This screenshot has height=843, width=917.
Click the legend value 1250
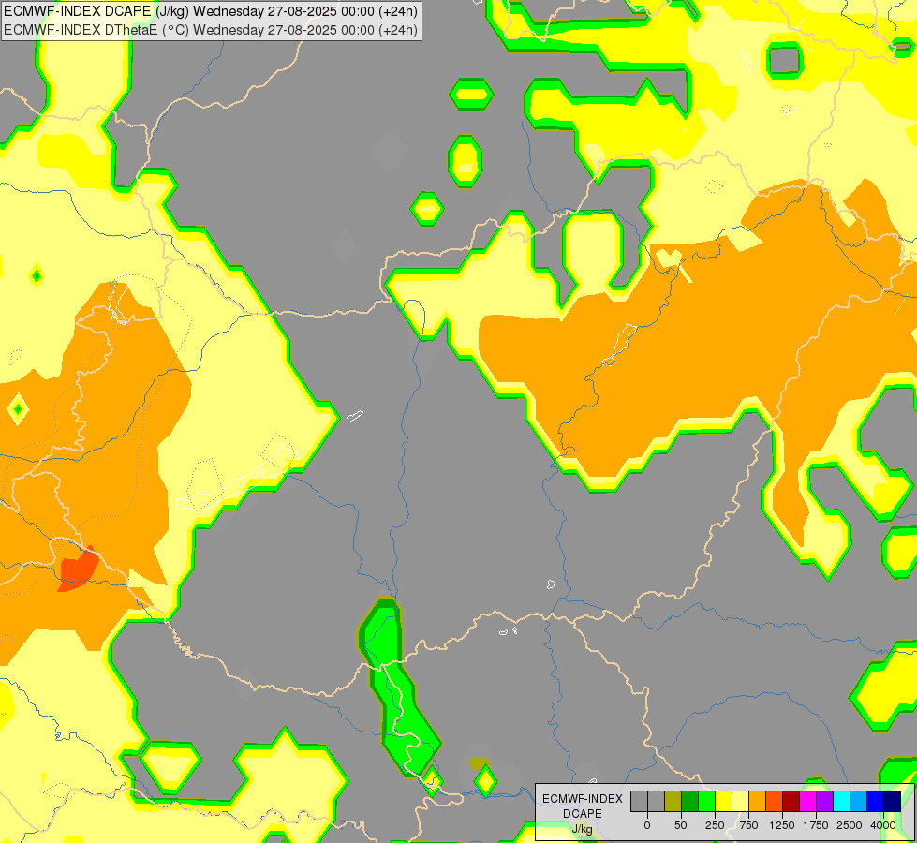[782, 825]
